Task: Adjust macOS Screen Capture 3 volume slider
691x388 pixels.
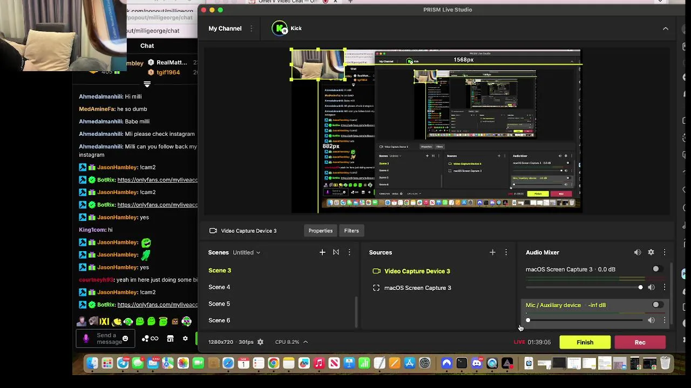Action: (585, 287)
